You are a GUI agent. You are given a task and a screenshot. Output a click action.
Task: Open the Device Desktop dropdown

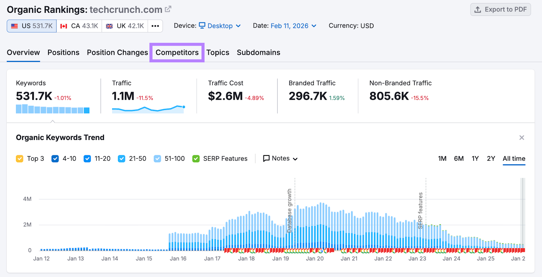click(220, 26)
